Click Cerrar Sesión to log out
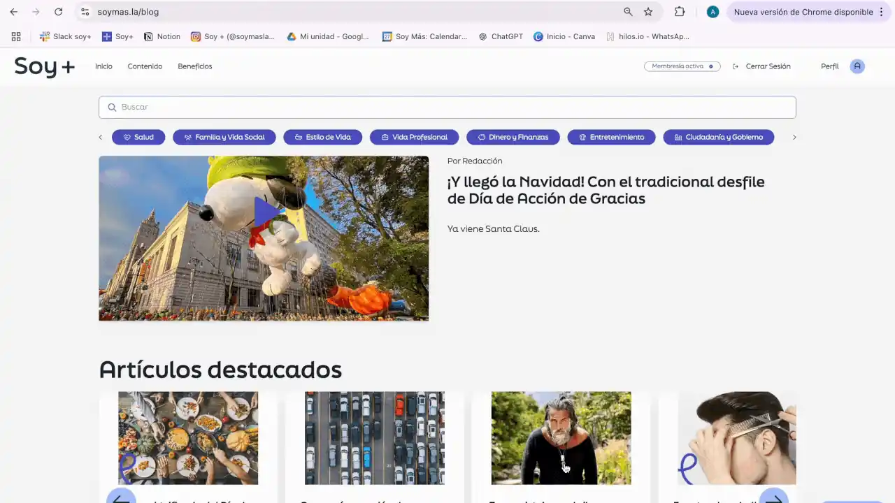 [761, 66]
